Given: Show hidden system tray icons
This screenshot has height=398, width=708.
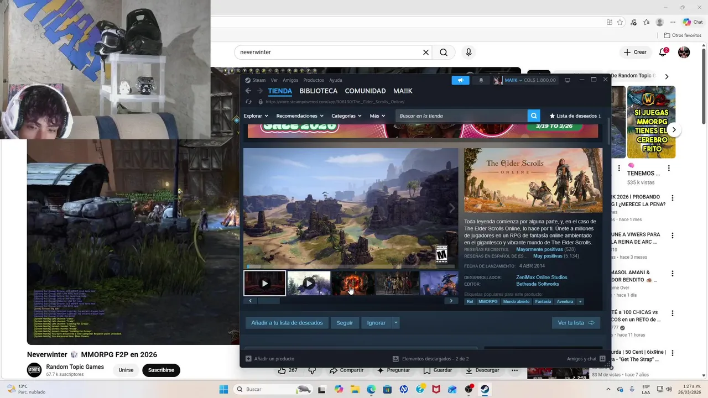Looking at the screenshot, I should pyautogui.click(x=608, y=389).
